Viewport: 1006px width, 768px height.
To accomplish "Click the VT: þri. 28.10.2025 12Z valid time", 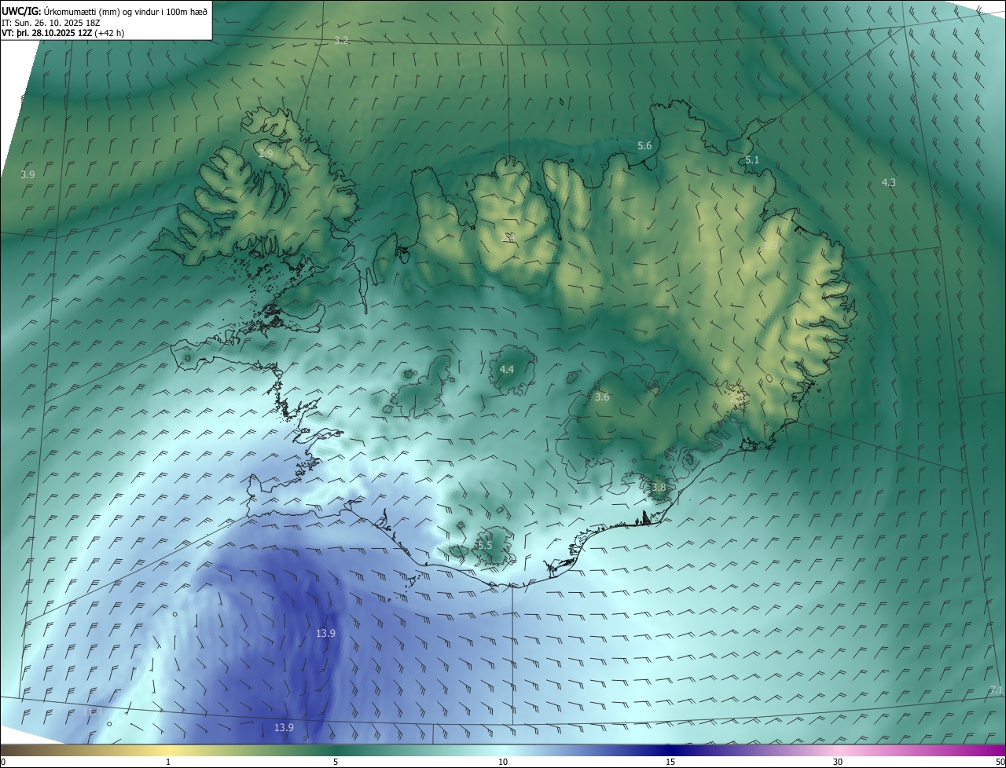I will (63, 33).
